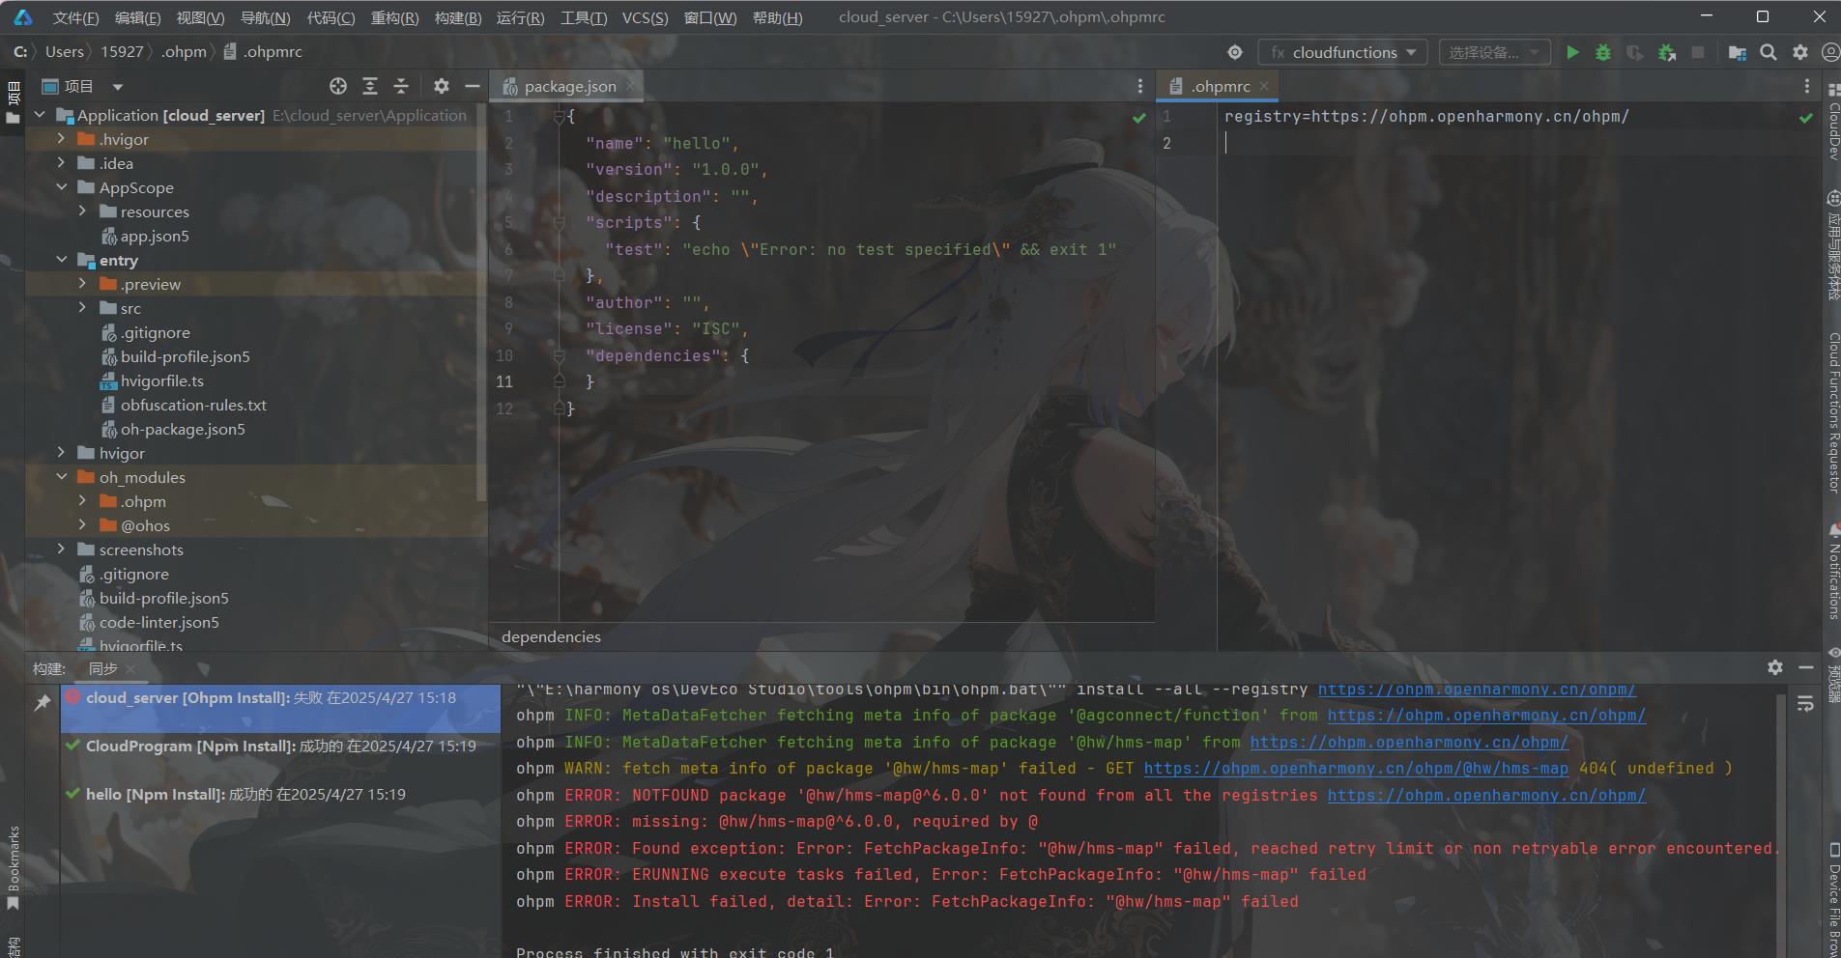The width and height of the screenshot is (1841, 958).
Task: Open oh-package.json5 in the project tree
Action: click(183, 429)
